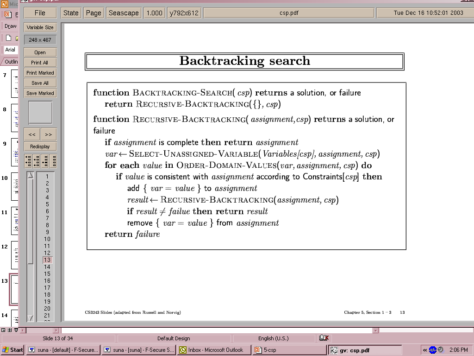
Task: Select page 17 in the page list
Action: (x=47, y=288)
